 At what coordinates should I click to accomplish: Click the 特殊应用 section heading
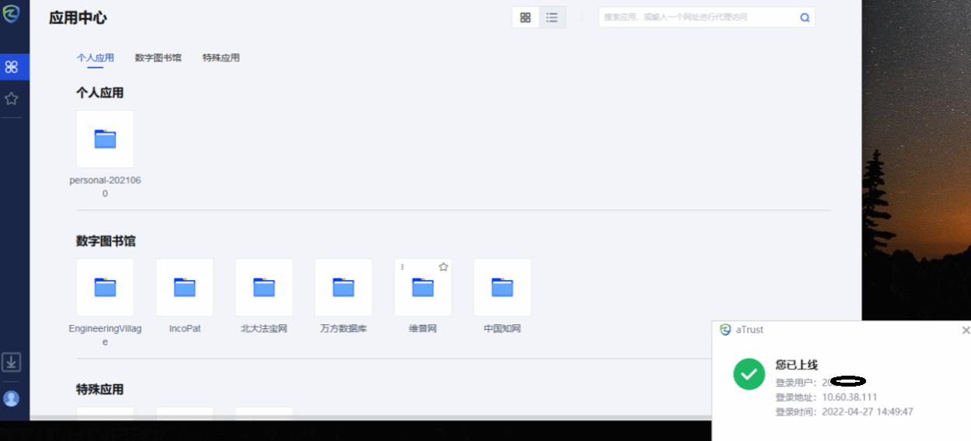click(100, 389)
